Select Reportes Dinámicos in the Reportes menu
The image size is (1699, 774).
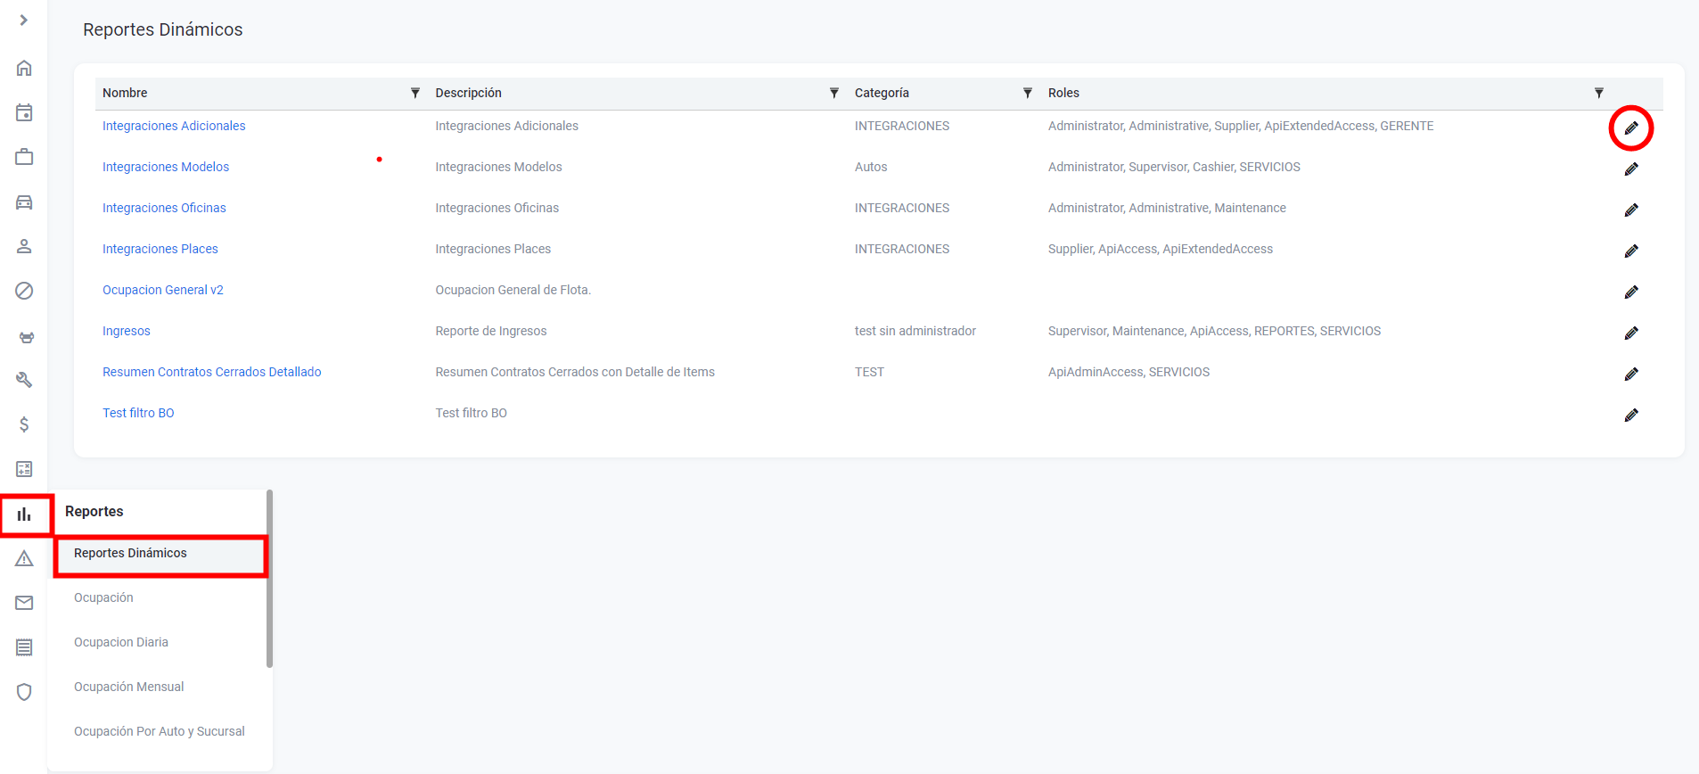[130, 554]
